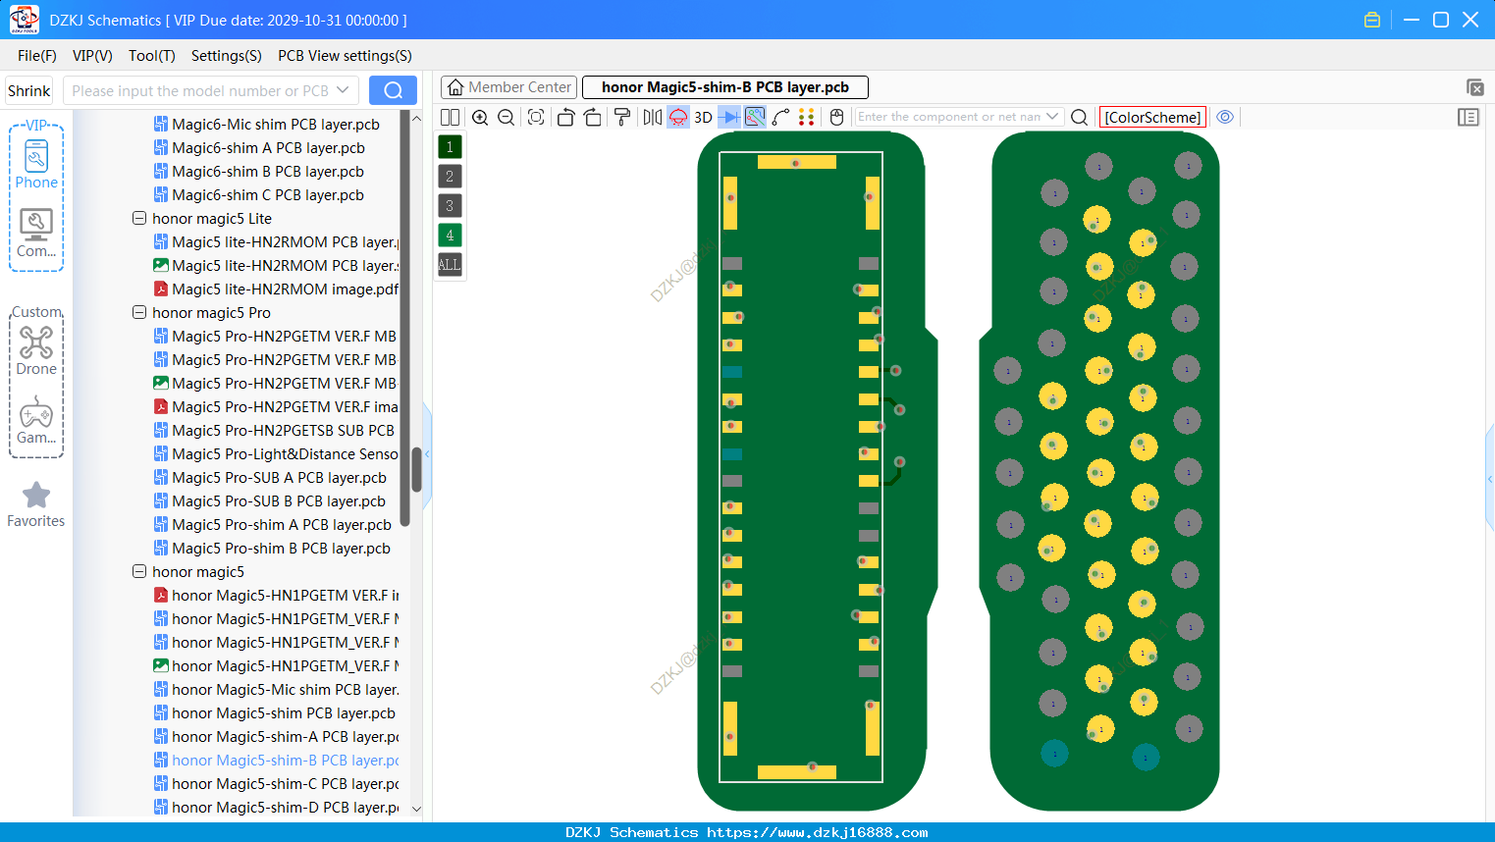Select the curved trace tool
Image resolution: width=1495 pixels, height=842 pixels.
tap(780, 117)
